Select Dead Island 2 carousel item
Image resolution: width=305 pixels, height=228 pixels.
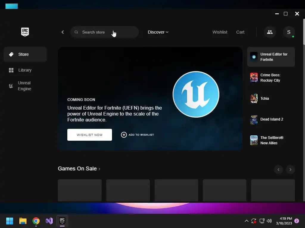(x=271, y=119)
